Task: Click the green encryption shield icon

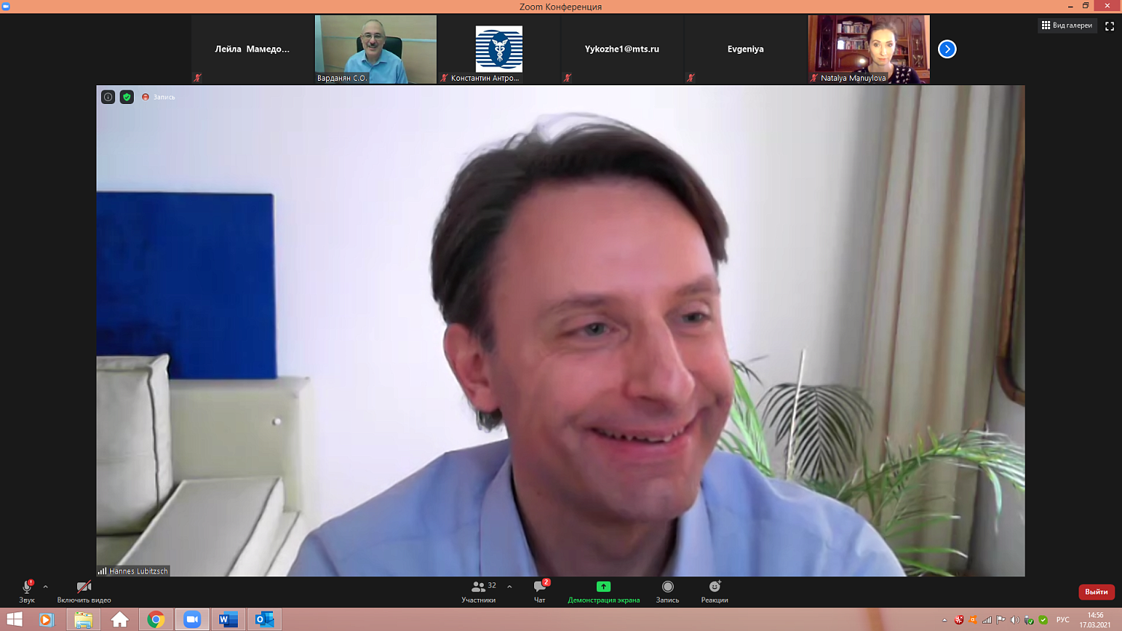Action: [127, 97]
